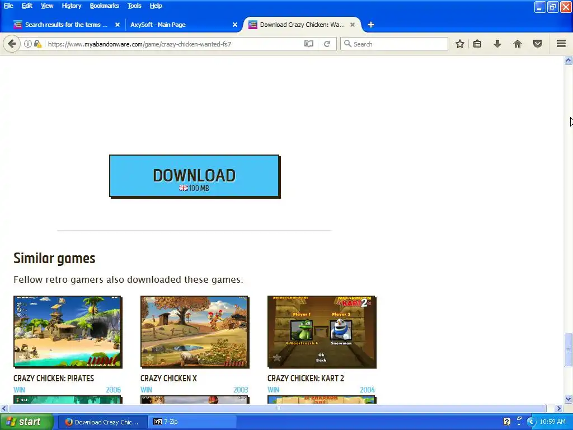Click year 2004 under Crazy Chicken: Kart 2
Screen dimensions: 573x430
[x=367, y=390]
